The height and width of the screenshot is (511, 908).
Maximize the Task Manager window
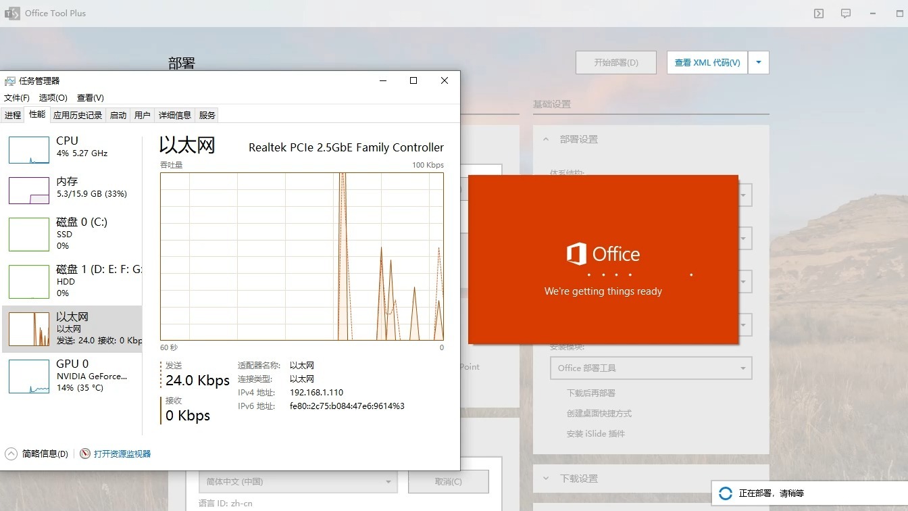413,80
